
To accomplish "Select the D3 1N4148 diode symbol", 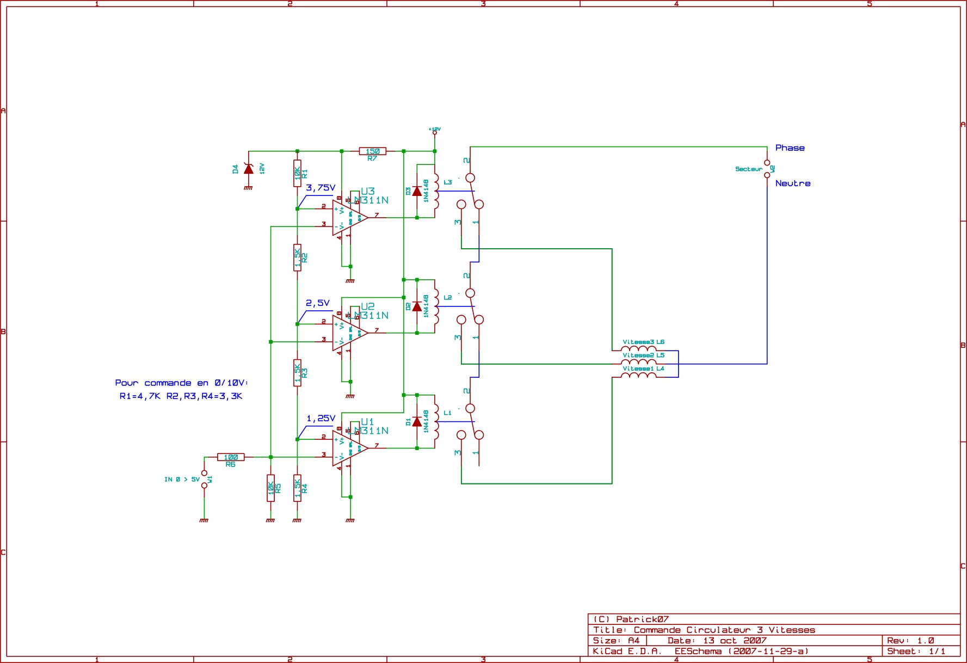I will point(417,191).
